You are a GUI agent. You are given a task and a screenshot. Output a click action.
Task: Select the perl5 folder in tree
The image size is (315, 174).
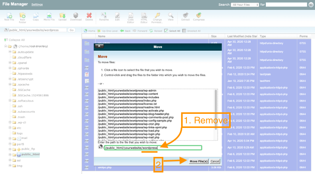coord(20,144)
